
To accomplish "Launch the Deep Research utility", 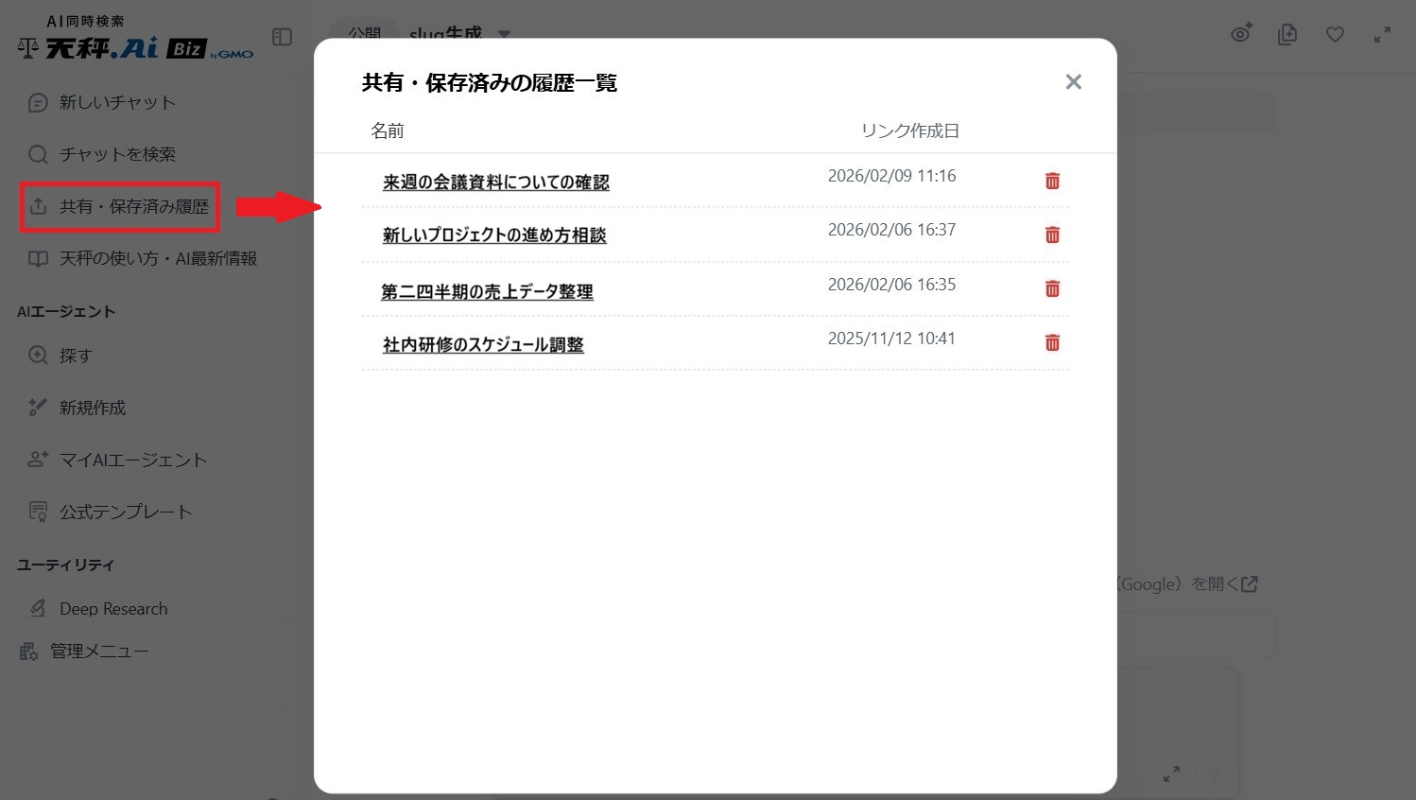I will (x=112, y=608).
